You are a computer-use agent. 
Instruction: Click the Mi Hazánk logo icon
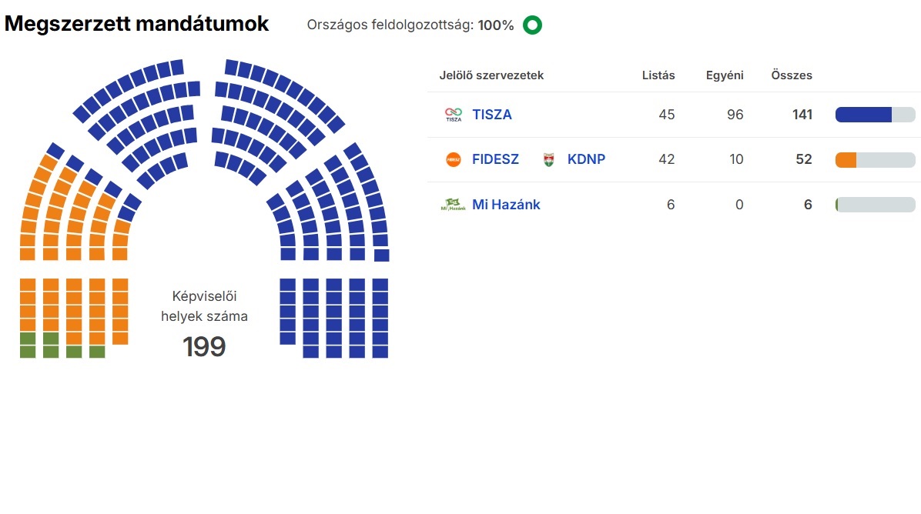click(454, 205)
